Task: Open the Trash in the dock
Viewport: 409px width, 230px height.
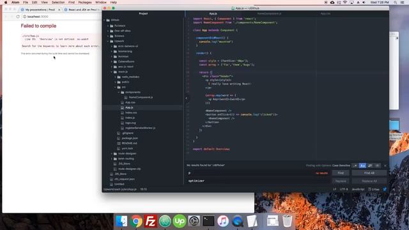Action: pyautogui.click(x=287, y=221)
